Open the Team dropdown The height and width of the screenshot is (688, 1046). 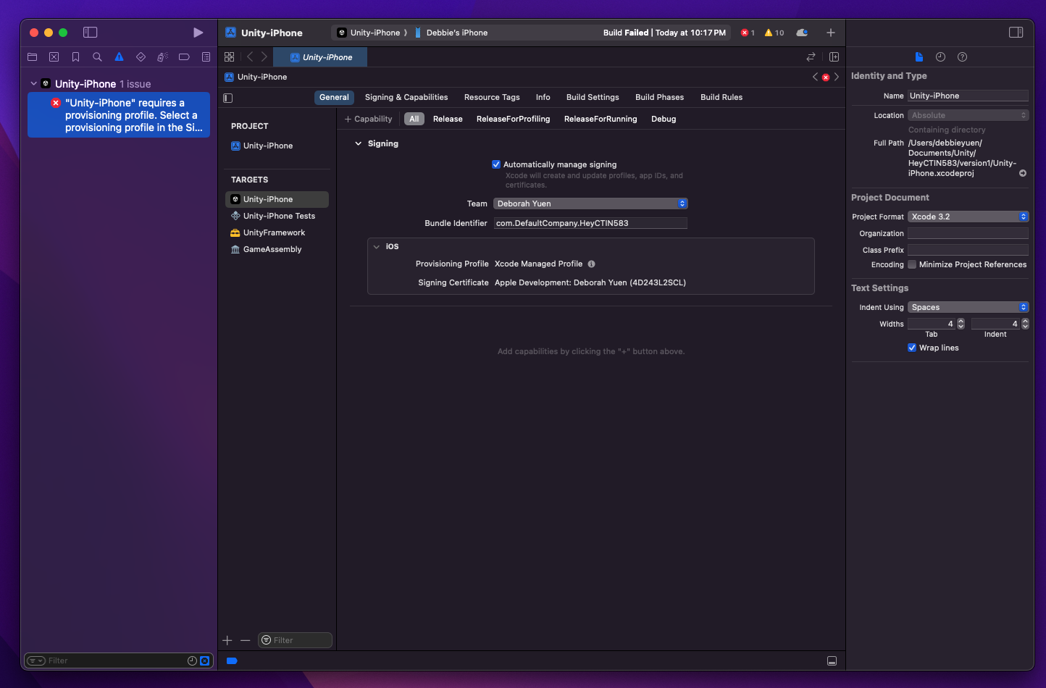(590, 204)
